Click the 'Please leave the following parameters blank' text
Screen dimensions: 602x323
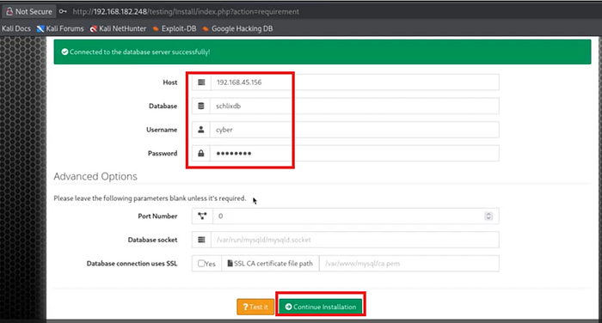(150, 198)
